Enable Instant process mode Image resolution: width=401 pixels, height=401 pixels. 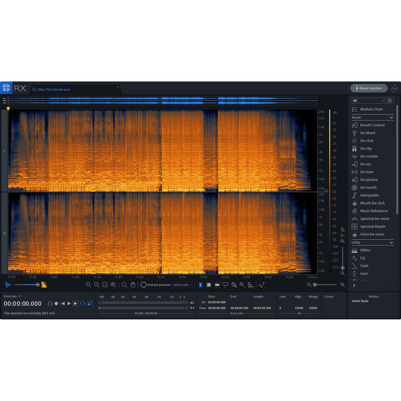coord(144,285)
